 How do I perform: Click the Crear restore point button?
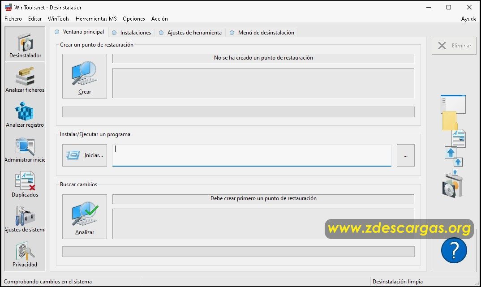coord(85,76)
